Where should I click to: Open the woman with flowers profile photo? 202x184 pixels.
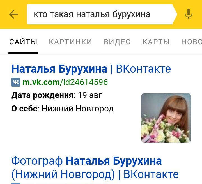[x=166, y=118]
